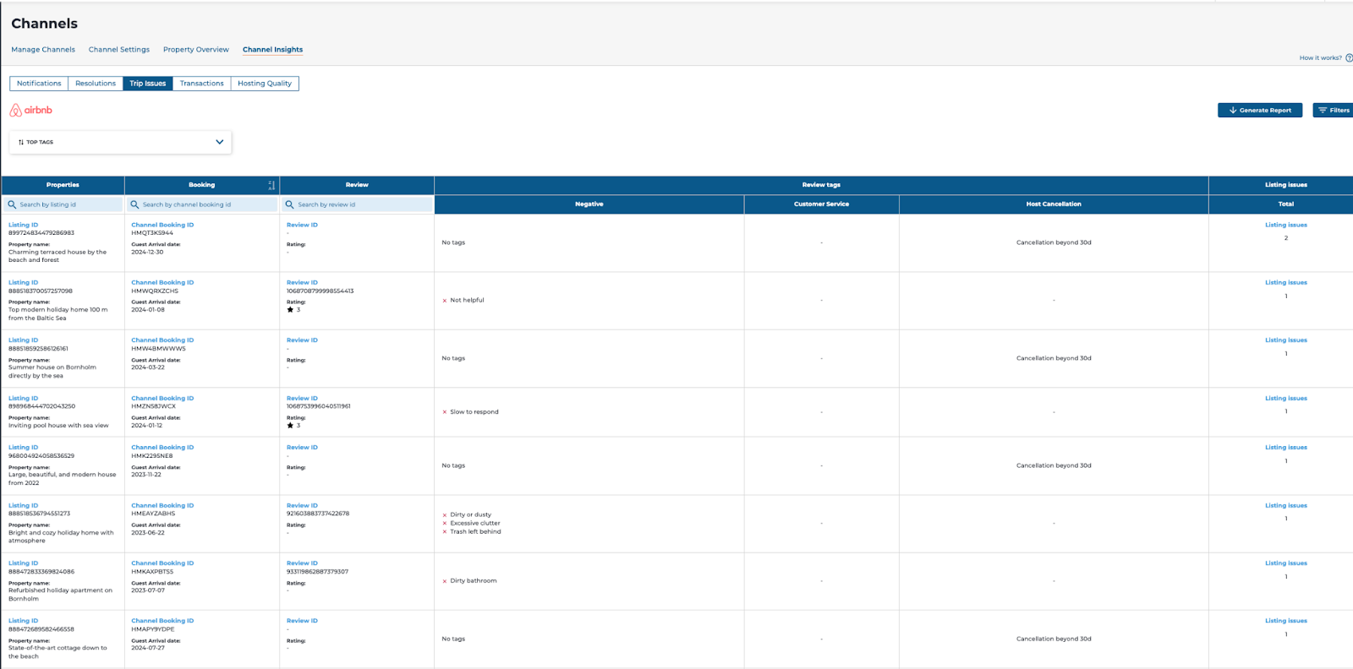1353x669 pixels.
Task: Expand the Top Tags dropdown chevron
Action: point(219,142)
